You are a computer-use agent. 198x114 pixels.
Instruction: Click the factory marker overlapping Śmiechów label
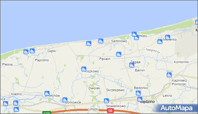click(47, 93)
